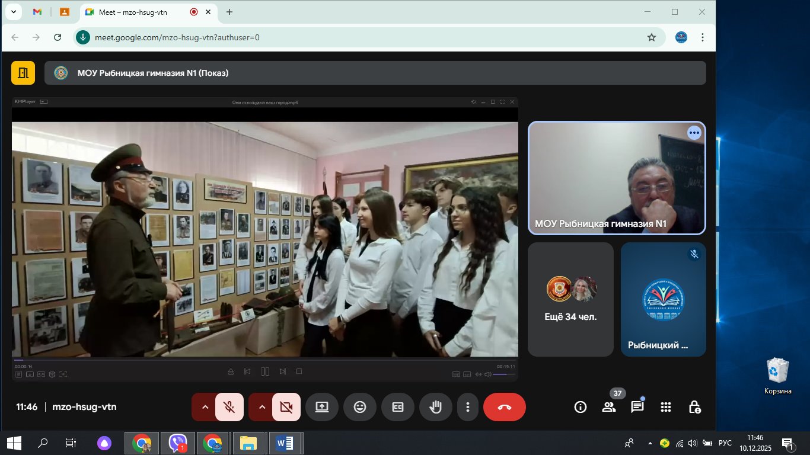Open the browser tab search dropdown
Viewport: 810px width, 455px height.
coord(13,12)
